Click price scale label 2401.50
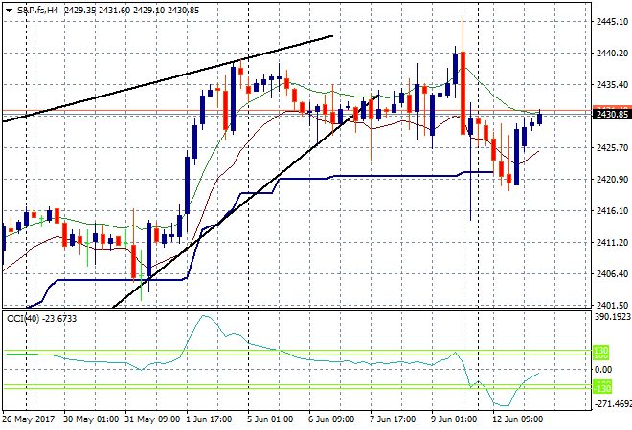The image size is (632, 430). click(x=612, y=306)
